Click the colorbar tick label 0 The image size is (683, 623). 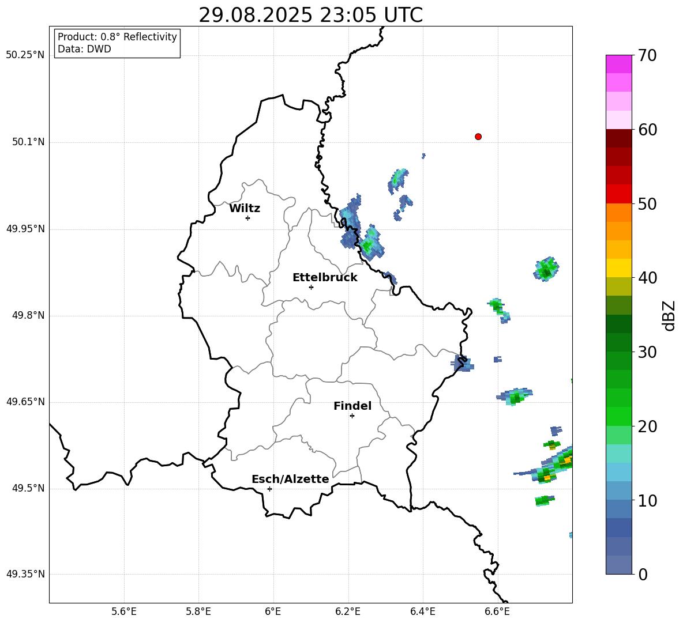click(x=643, y=575)
